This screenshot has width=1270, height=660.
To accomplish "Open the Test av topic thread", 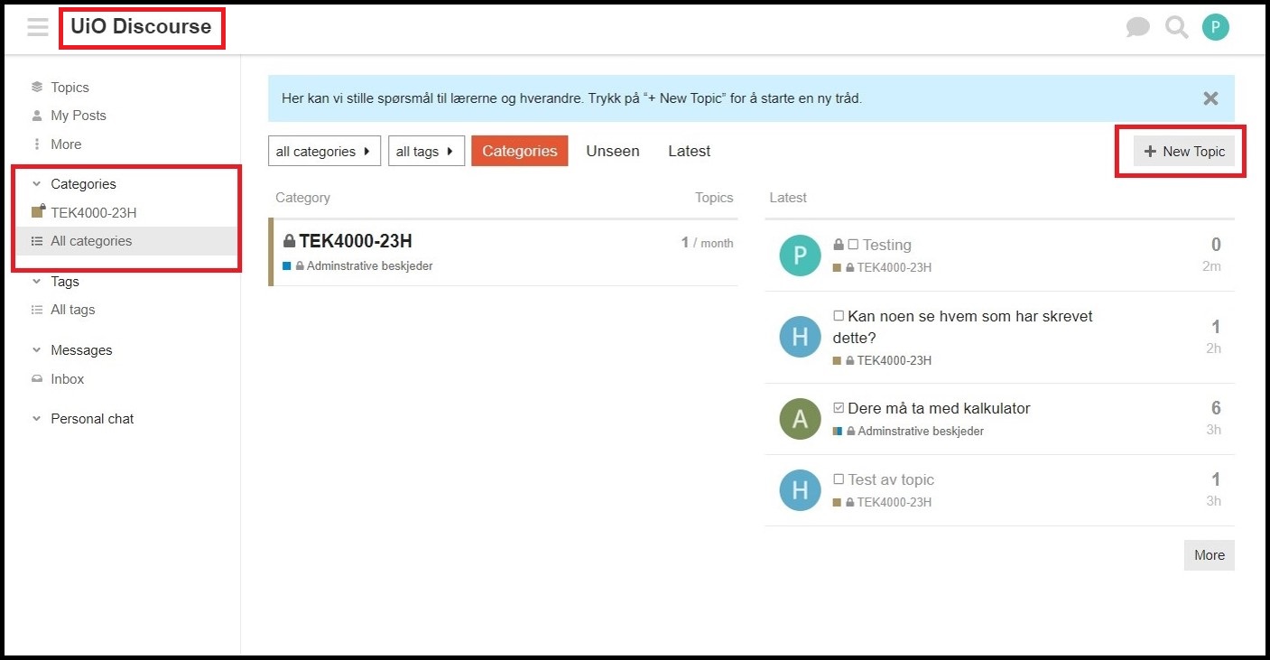I will pyautogui.click(x=891, y=479).
